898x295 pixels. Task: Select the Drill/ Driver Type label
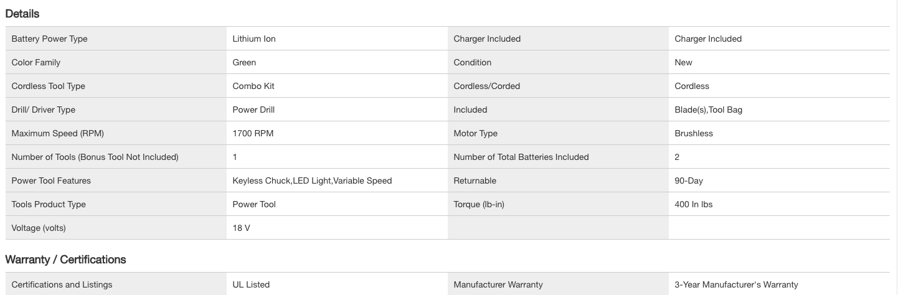click(44, 110)
